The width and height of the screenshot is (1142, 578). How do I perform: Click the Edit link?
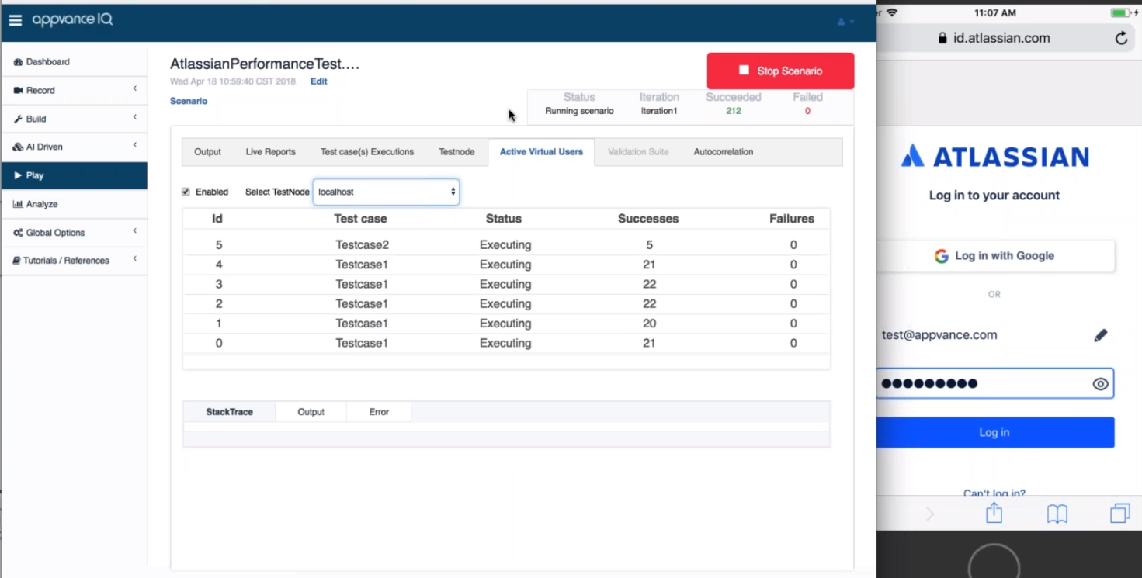319,81
